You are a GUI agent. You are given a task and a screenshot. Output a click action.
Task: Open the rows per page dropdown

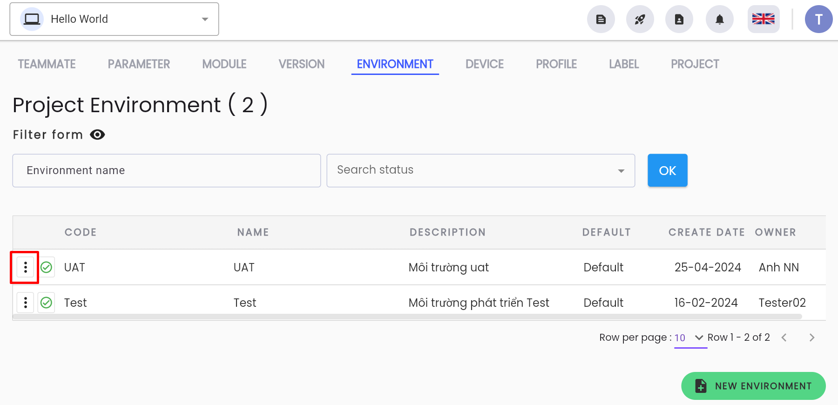click(690, 337)
